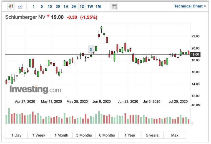Set interval to 15 minutes

[50, 6]
